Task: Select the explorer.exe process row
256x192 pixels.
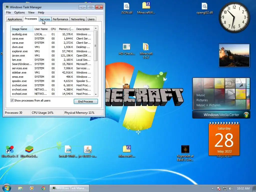Action: tap(52, 51)
